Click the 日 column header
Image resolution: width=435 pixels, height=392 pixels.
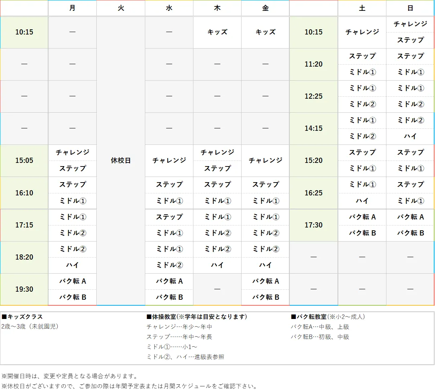tap(410, 8)
